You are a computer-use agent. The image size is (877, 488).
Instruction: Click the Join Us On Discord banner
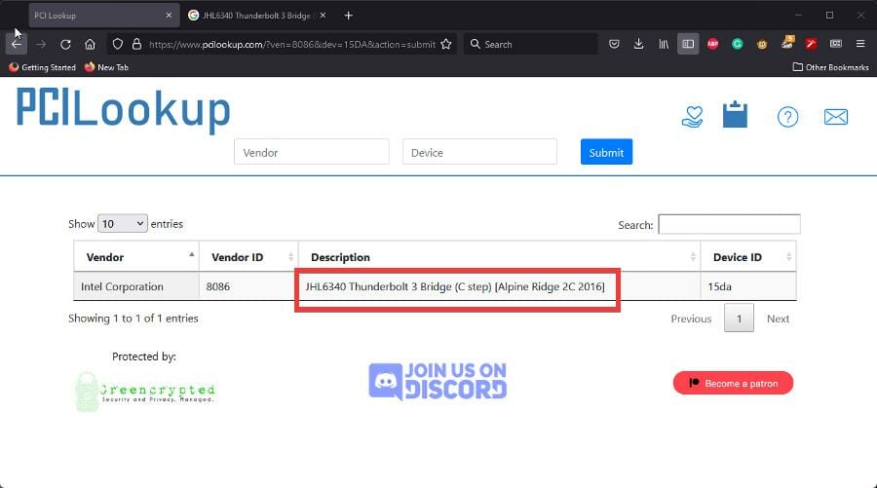438,382
